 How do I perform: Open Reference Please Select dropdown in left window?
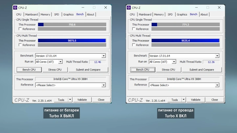coord(104,85)
